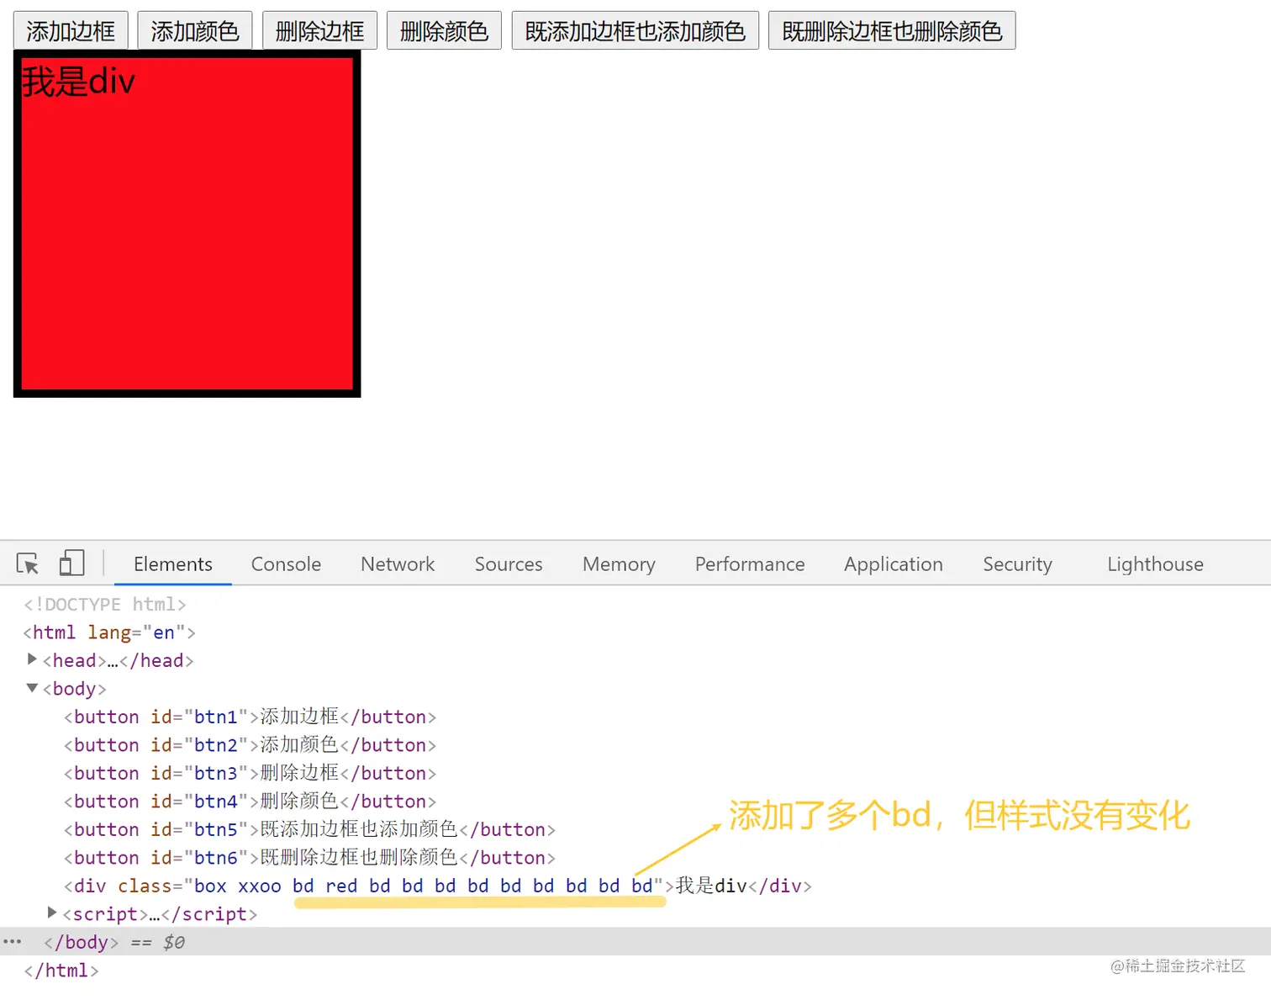Click the Elements tab in DevTools
The image size is (1271, 1000).
point(171,564)
